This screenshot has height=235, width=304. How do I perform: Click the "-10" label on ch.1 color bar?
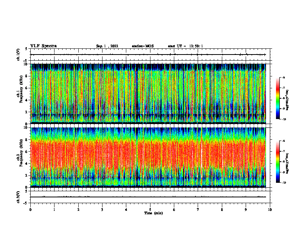coord(284,119)
